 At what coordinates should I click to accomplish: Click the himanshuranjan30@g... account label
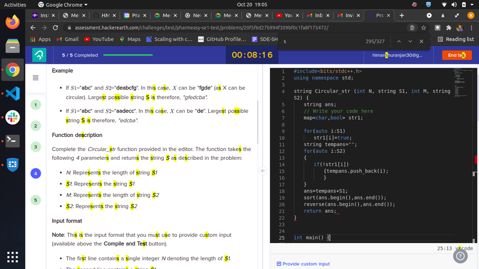pos(397,55)
